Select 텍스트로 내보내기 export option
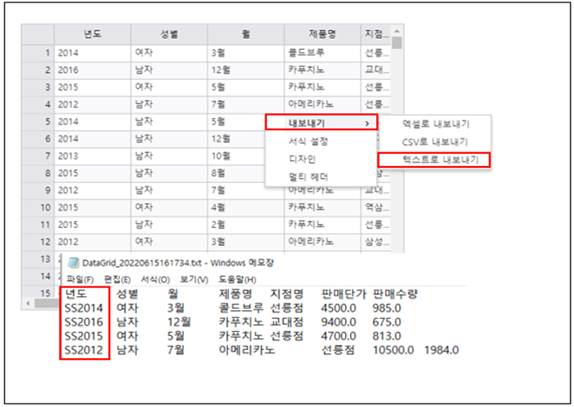 [436, 160]
